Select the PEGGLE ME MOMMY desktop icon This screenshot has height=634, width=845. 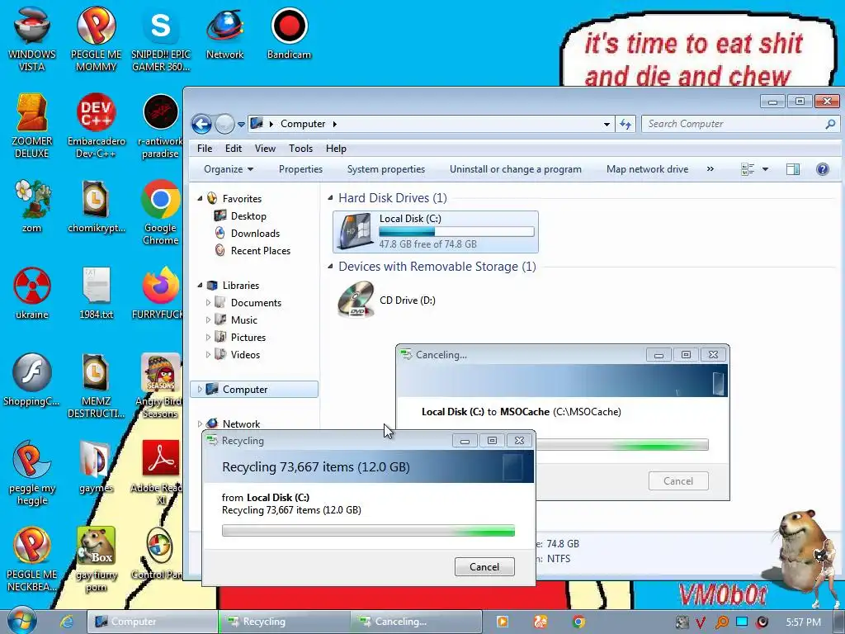tap(96, 39)
